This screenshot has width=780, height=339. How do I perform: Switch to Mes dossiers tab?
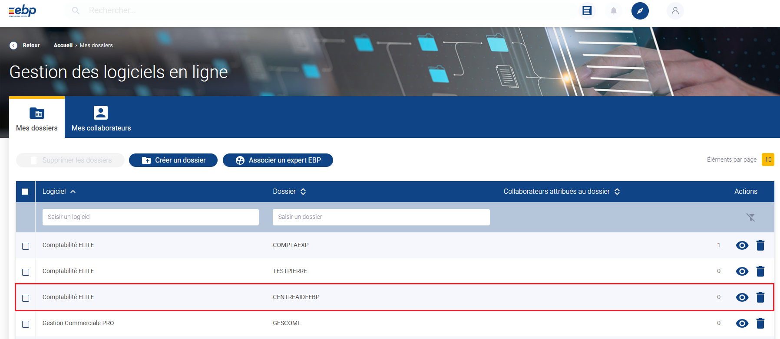tap(37, 118)
